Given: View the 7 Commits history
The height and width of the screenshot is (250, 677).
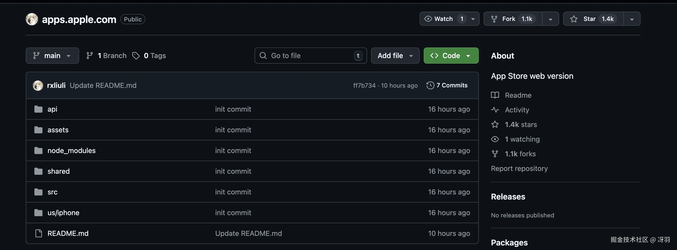Looking at the screenshot, I should click(447, 85).
